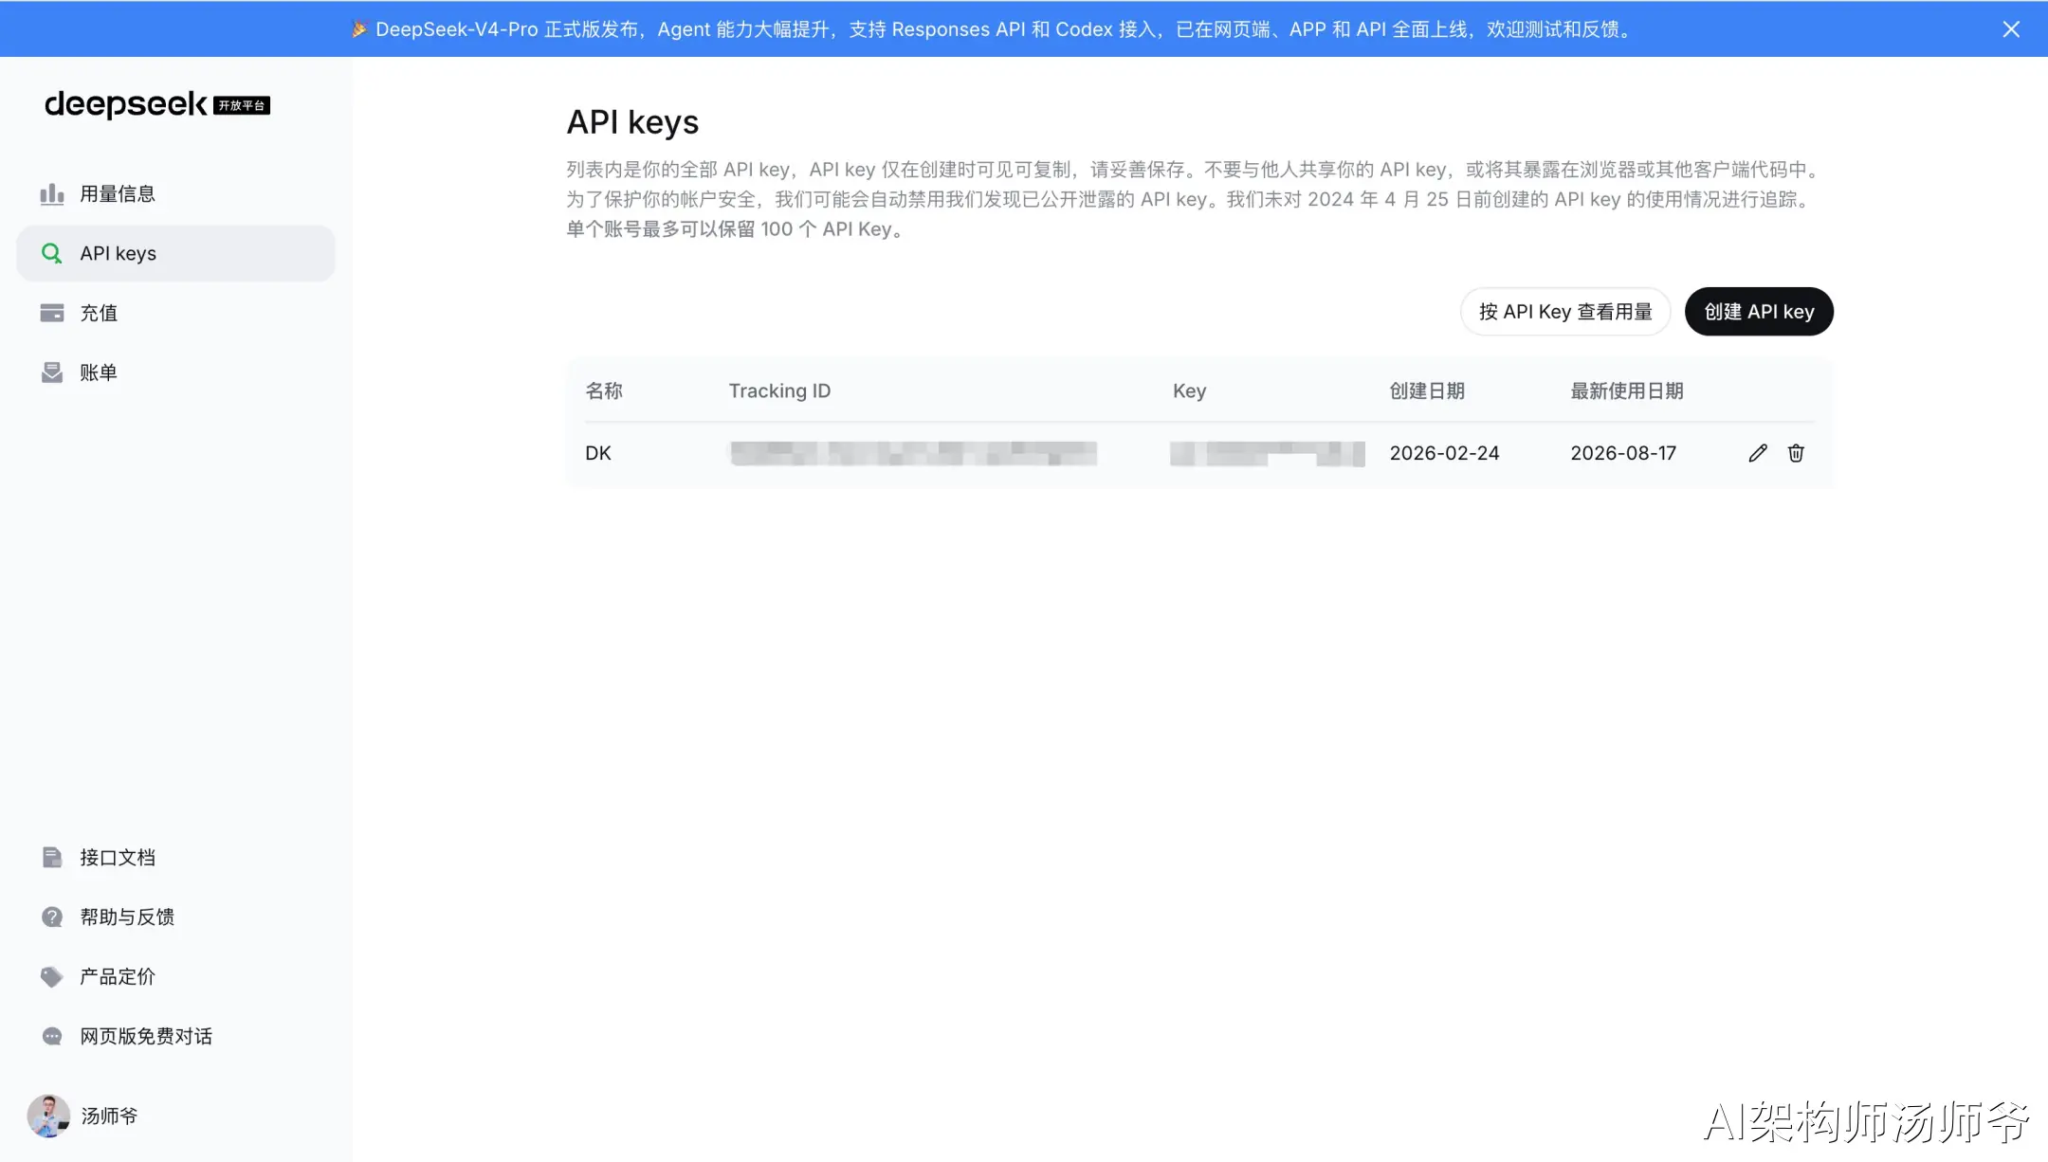Click the 创建 API key button

tap(1759, 312)
